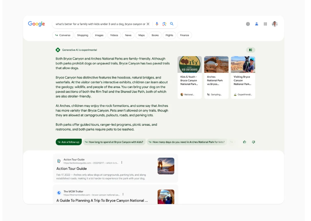
Task: Start voice search with microphone icon
Action: pos(157,24)
